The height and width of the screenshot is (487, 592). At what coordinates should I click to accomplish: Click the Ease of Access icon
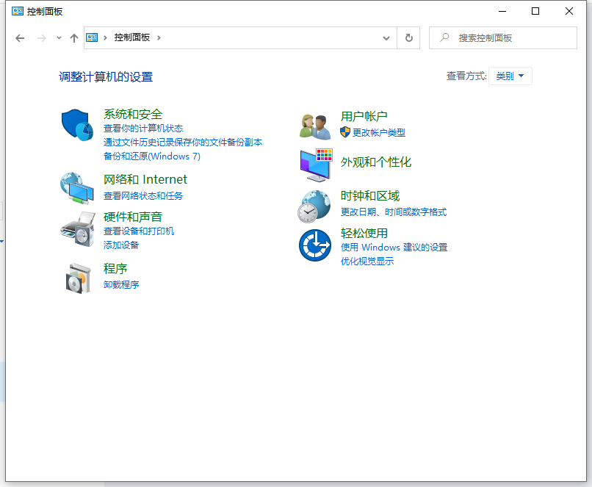(x=316, y=245)
